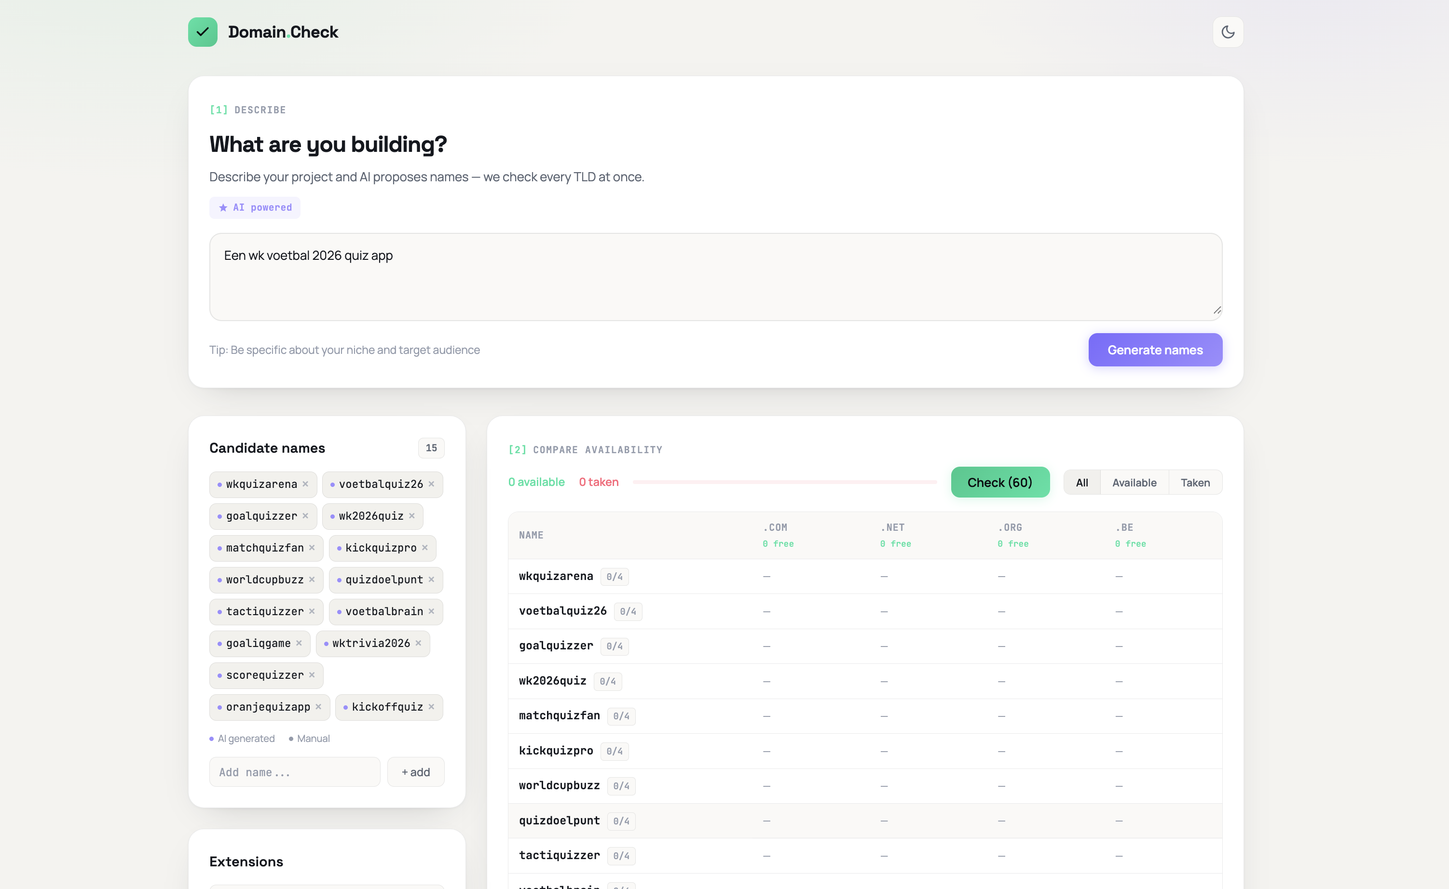Click the .BE column header
The width and height of the screenshot is (1449, 889).
[1124, 527]
